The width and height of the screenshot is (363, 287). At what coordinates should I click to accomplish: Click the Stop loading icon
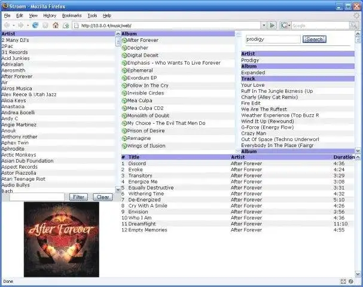45,25
